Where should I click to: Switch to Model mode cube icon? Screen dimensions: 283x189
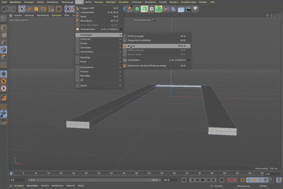[4, 28]
